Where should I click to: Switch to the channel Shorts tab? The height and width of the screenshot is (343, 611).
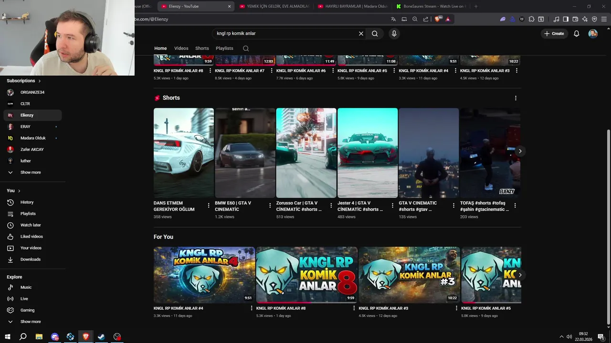pos(202,48)
